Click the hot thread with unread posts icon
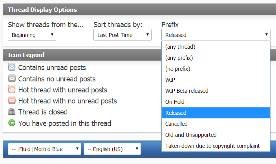Screen dimensions: 276x164 click(12, 90)
